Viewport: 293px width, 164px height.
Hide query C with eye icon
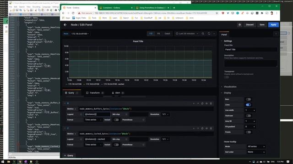coord(206,128)
